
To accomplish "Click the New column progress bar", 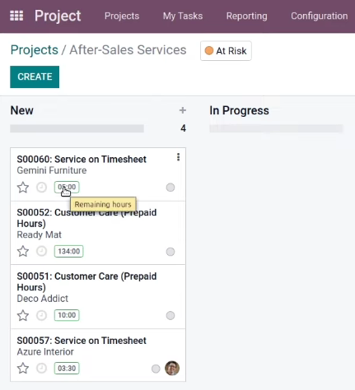I will (x=77, y=128).
